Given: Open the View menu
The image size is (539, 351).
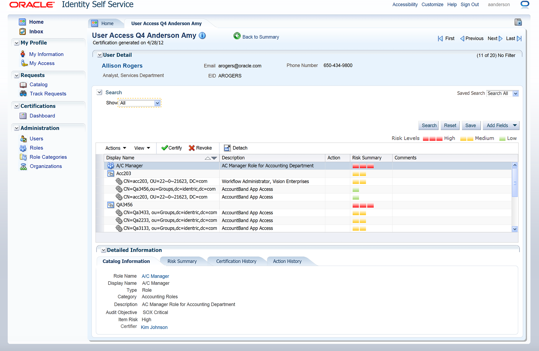Looking at the screenshot, I should (142, 148).
